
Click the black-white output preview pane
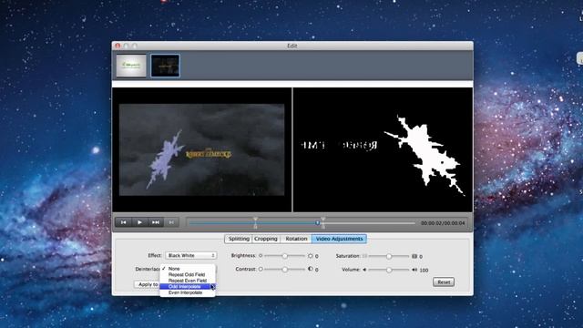(x=383, y=149)
